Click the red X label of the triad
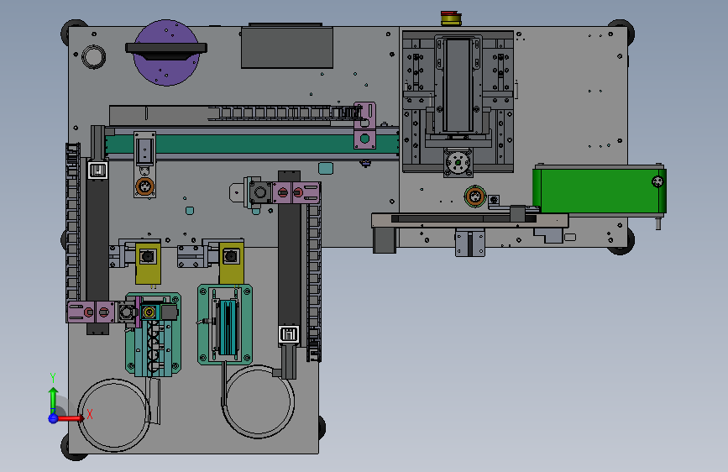 coord(90,414)
